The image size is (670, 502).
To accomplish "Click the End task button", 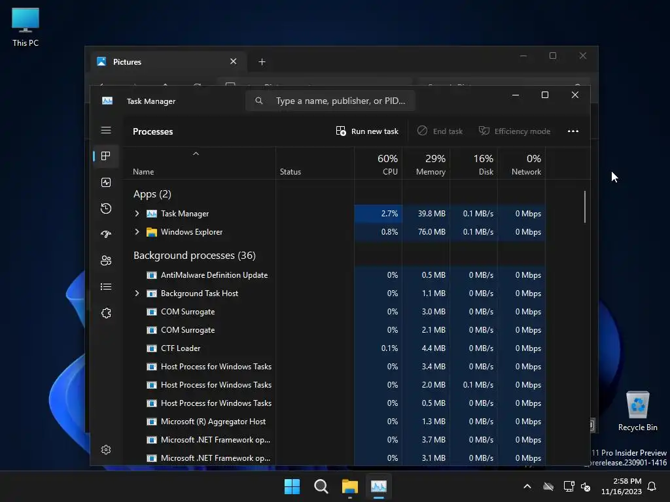I will tap(440, 131).
